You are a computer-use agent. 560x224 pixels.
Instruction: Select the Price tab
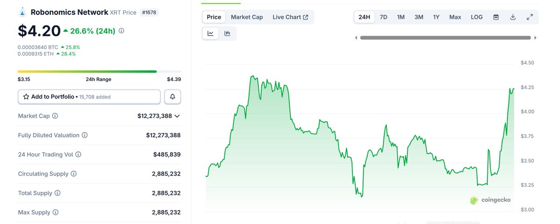coord(214,17)
